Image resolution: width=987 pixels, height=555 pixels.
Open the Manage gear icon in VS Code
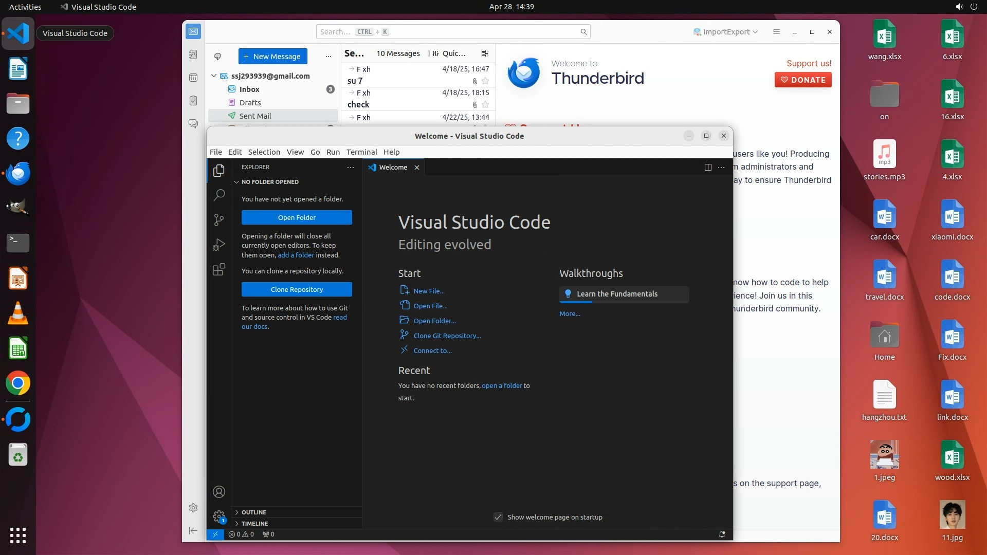pyautogui.click(x=219, y=516)
